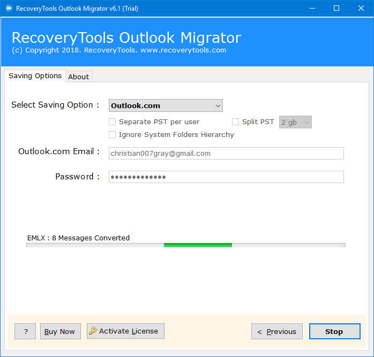The height and width of the screenshot is (357, 374).
Task: Select the Saving Options tab
Action: click(x=35, y=76)
